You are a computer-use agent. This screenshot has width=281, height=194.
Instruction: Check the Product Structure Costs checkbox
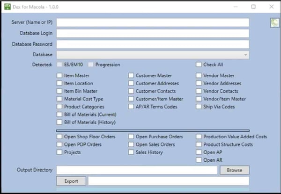tap(199, 144)
